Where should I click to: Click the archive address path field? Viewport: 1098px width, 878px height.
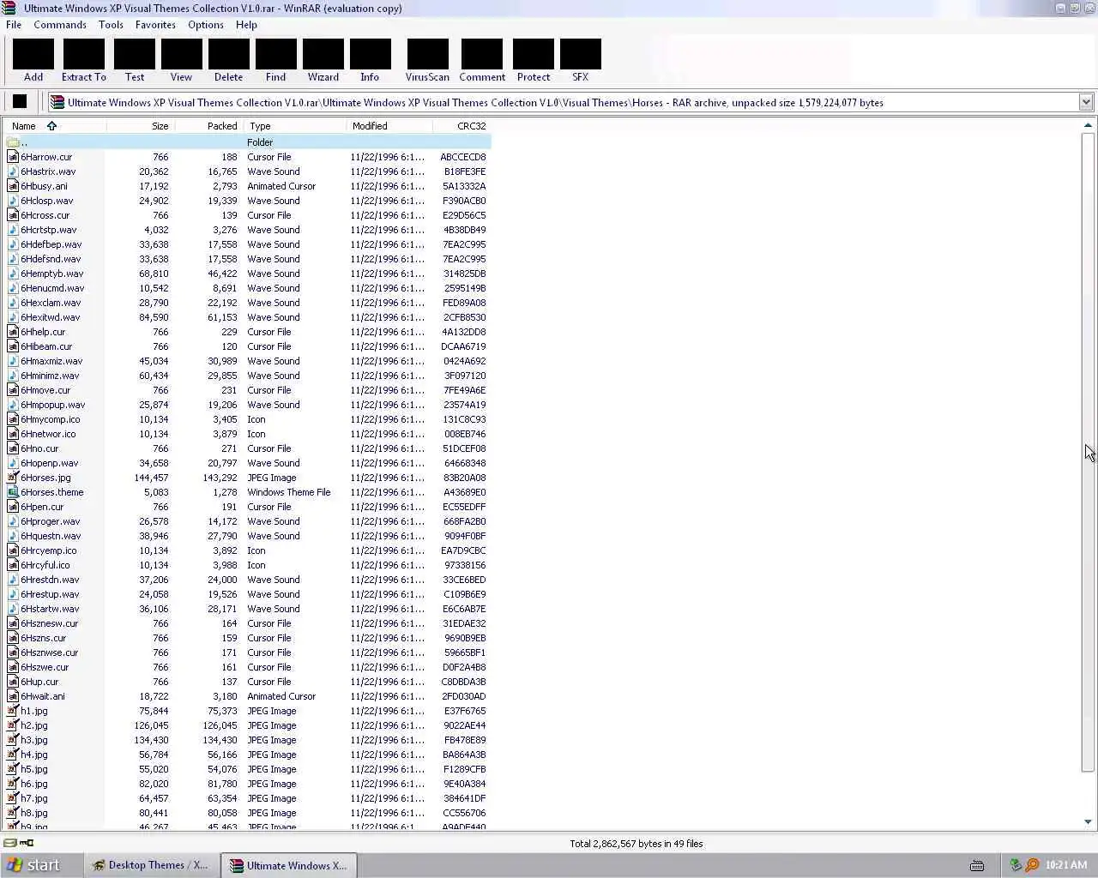(x=563, y=102)
